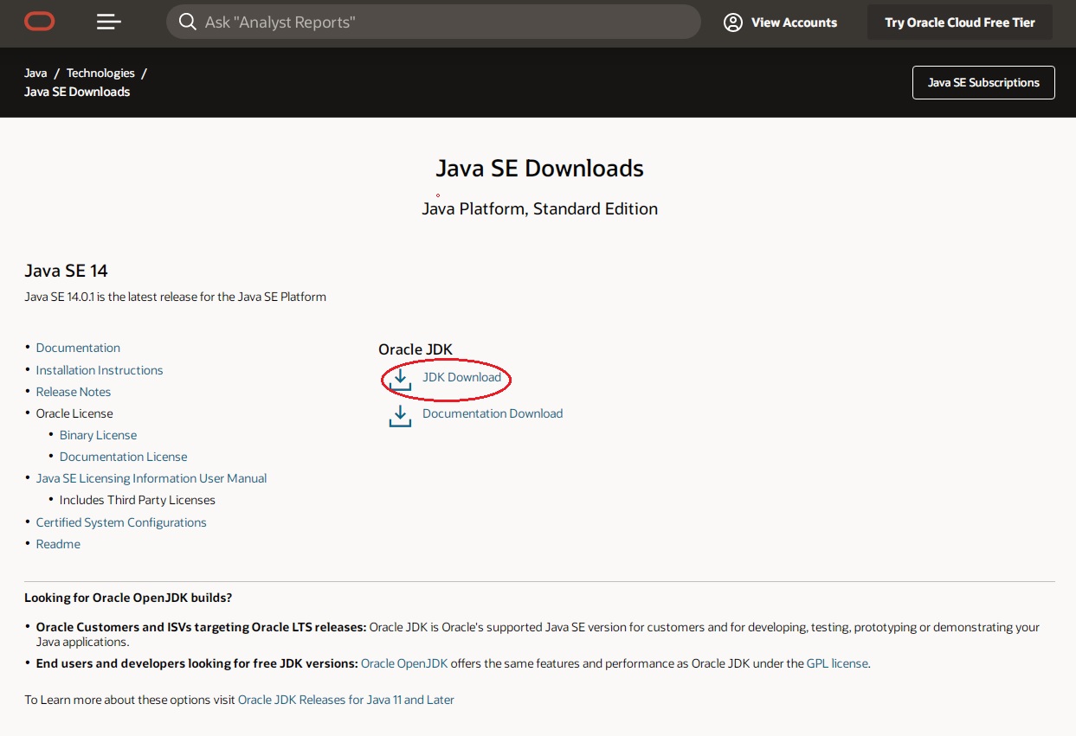Open the Release Notes link
Screen dimensions: 1076x736
tap(74, 392)
